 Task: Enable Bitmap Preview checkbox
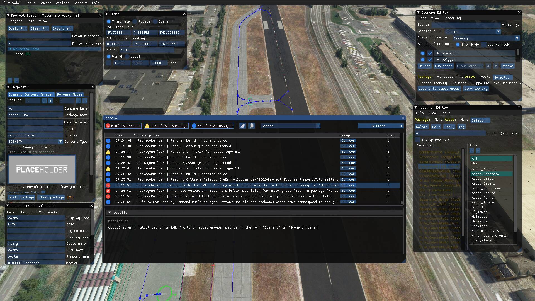click(417, 140)
